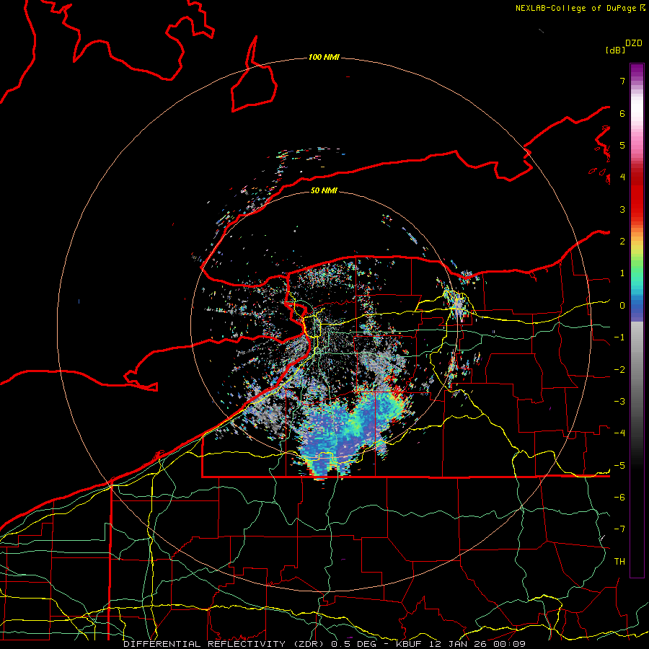
Task: Click the 12 JAN 26 date text
Action: 459,644
